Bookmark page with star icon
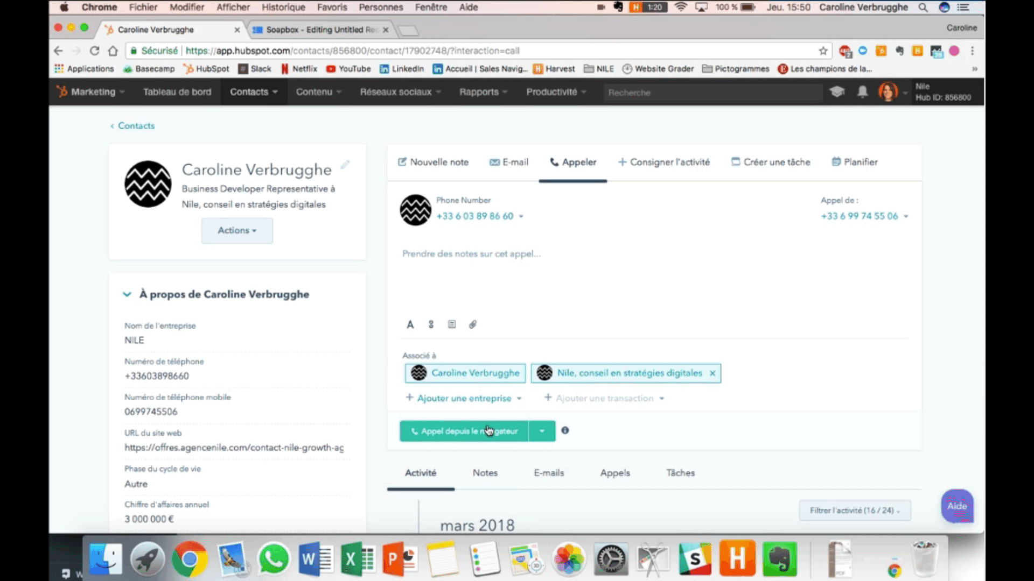Image resolution: width=1034 pixels, height=581 pixels. coord(823,51)
